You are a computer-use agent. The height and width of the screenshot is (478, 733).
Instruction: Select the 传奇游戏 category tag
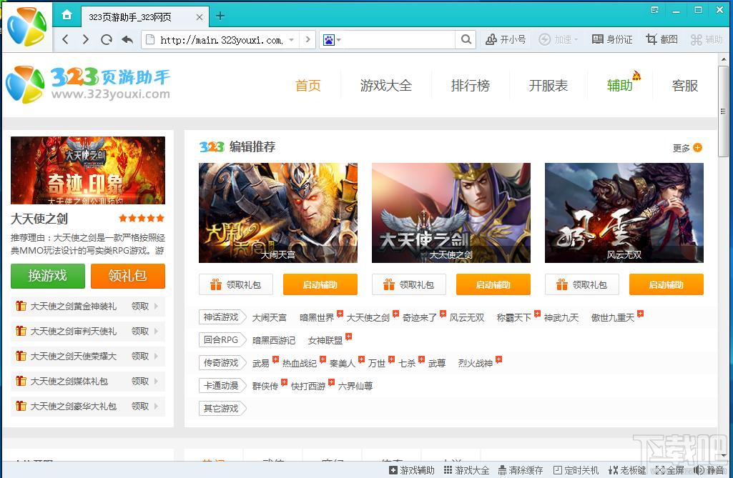pyautogui.click(x=222, y=363)
